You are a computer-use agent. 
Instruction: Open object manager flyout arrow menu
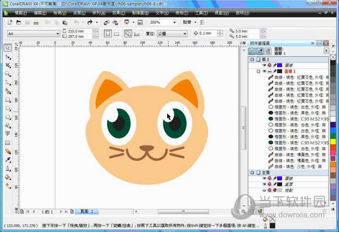click(326, 51)
